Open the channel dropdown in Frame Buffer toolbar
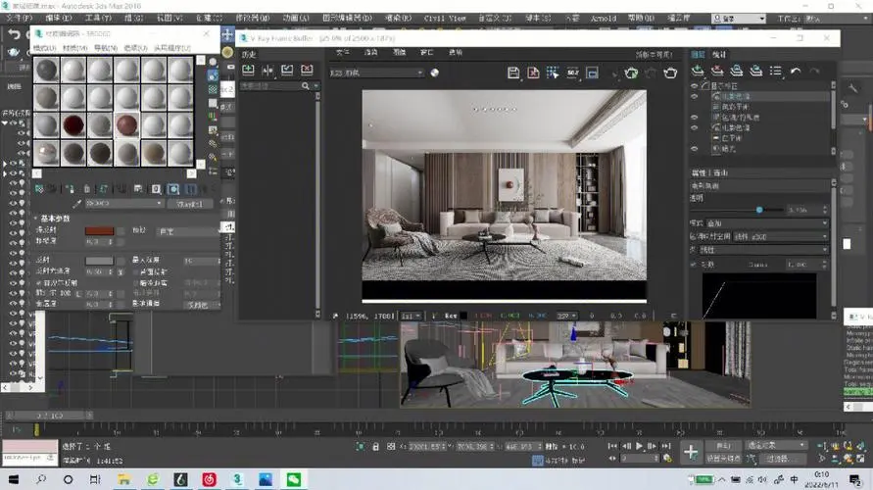This screenshot has width=873, height=490. point(376,73)
